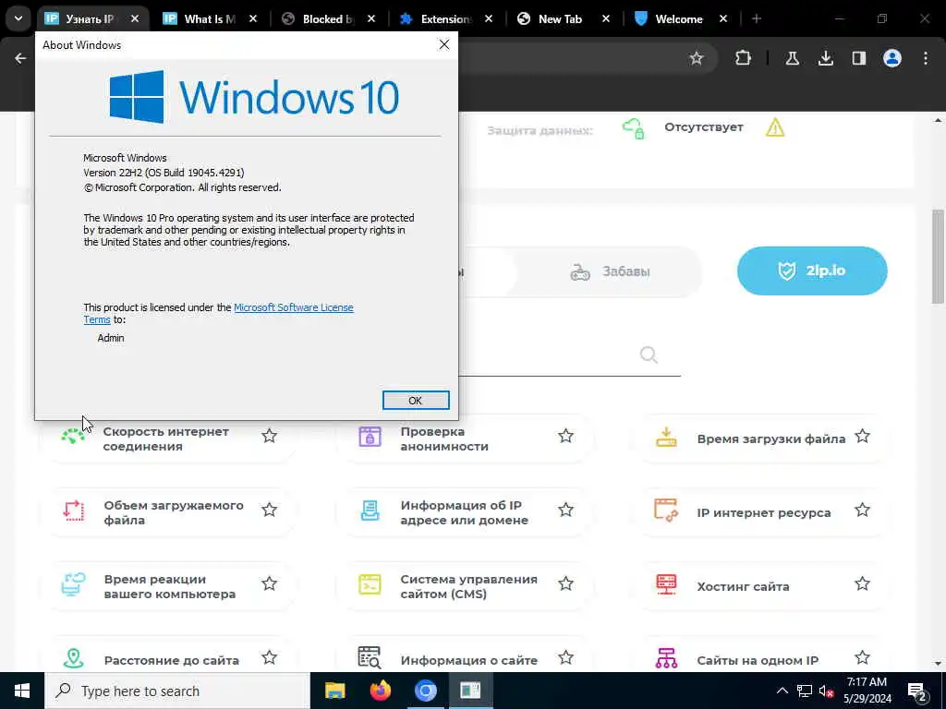Favorite Система управления сайтом star
The image size is (946, 709).
(565, 583)
